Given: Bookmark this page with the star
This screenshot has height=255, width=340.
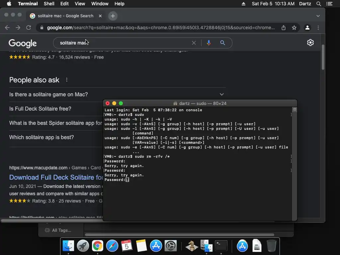Looking at the screenshot, I should pos(294,28).
